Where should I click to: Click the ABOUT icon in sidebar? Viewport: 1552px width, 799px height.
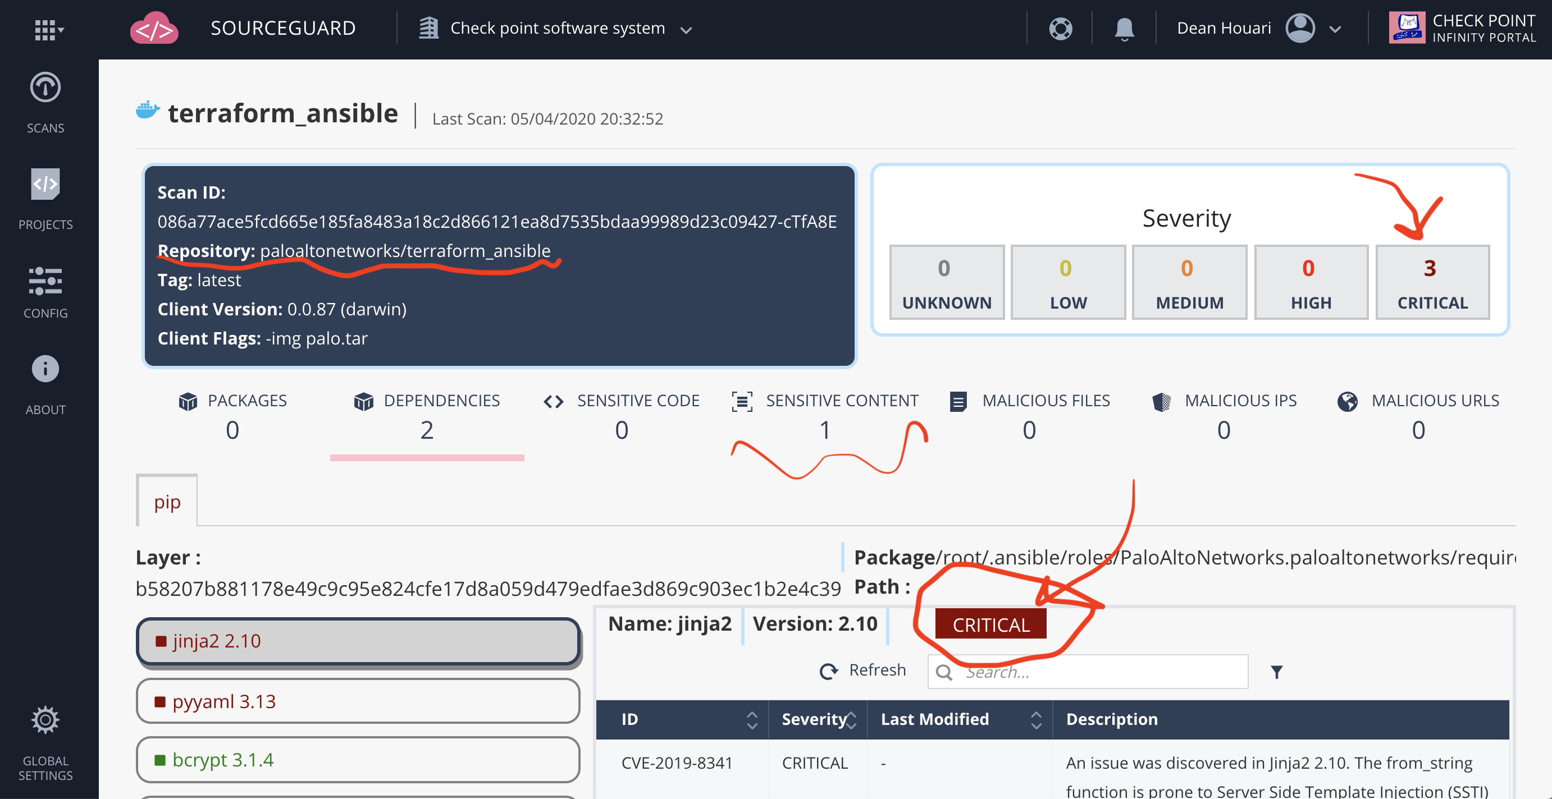[44, 369]
